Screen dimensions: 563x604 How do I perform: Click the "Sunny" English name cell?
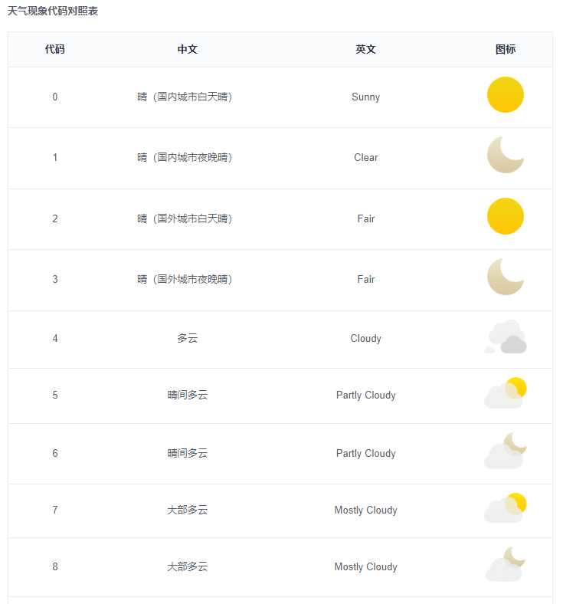click(x=365, y=97)
